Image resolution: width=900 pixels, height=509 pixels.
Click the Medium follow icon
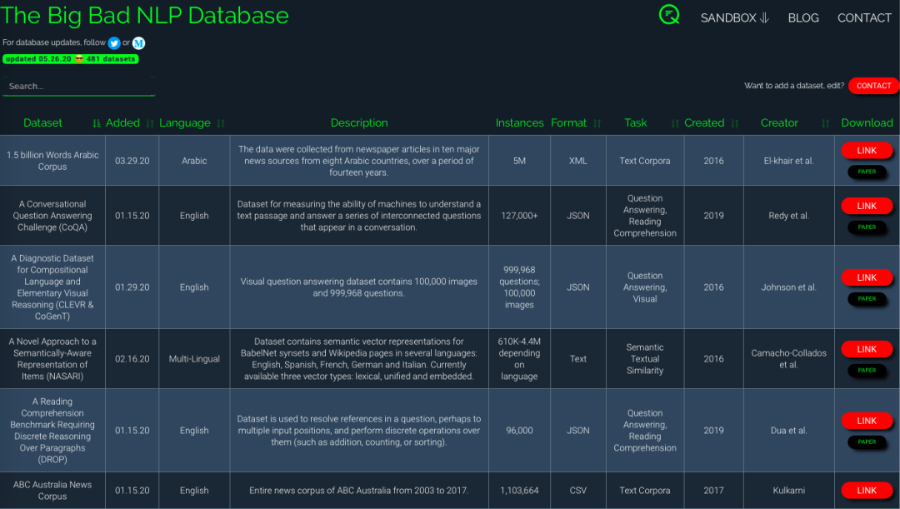tap(138, 42)
